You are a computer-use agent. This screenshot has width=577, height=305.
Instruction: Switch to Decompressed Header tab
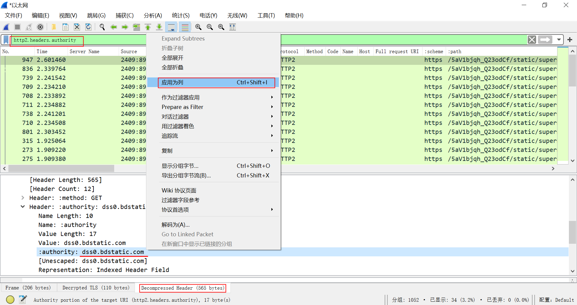183,288
